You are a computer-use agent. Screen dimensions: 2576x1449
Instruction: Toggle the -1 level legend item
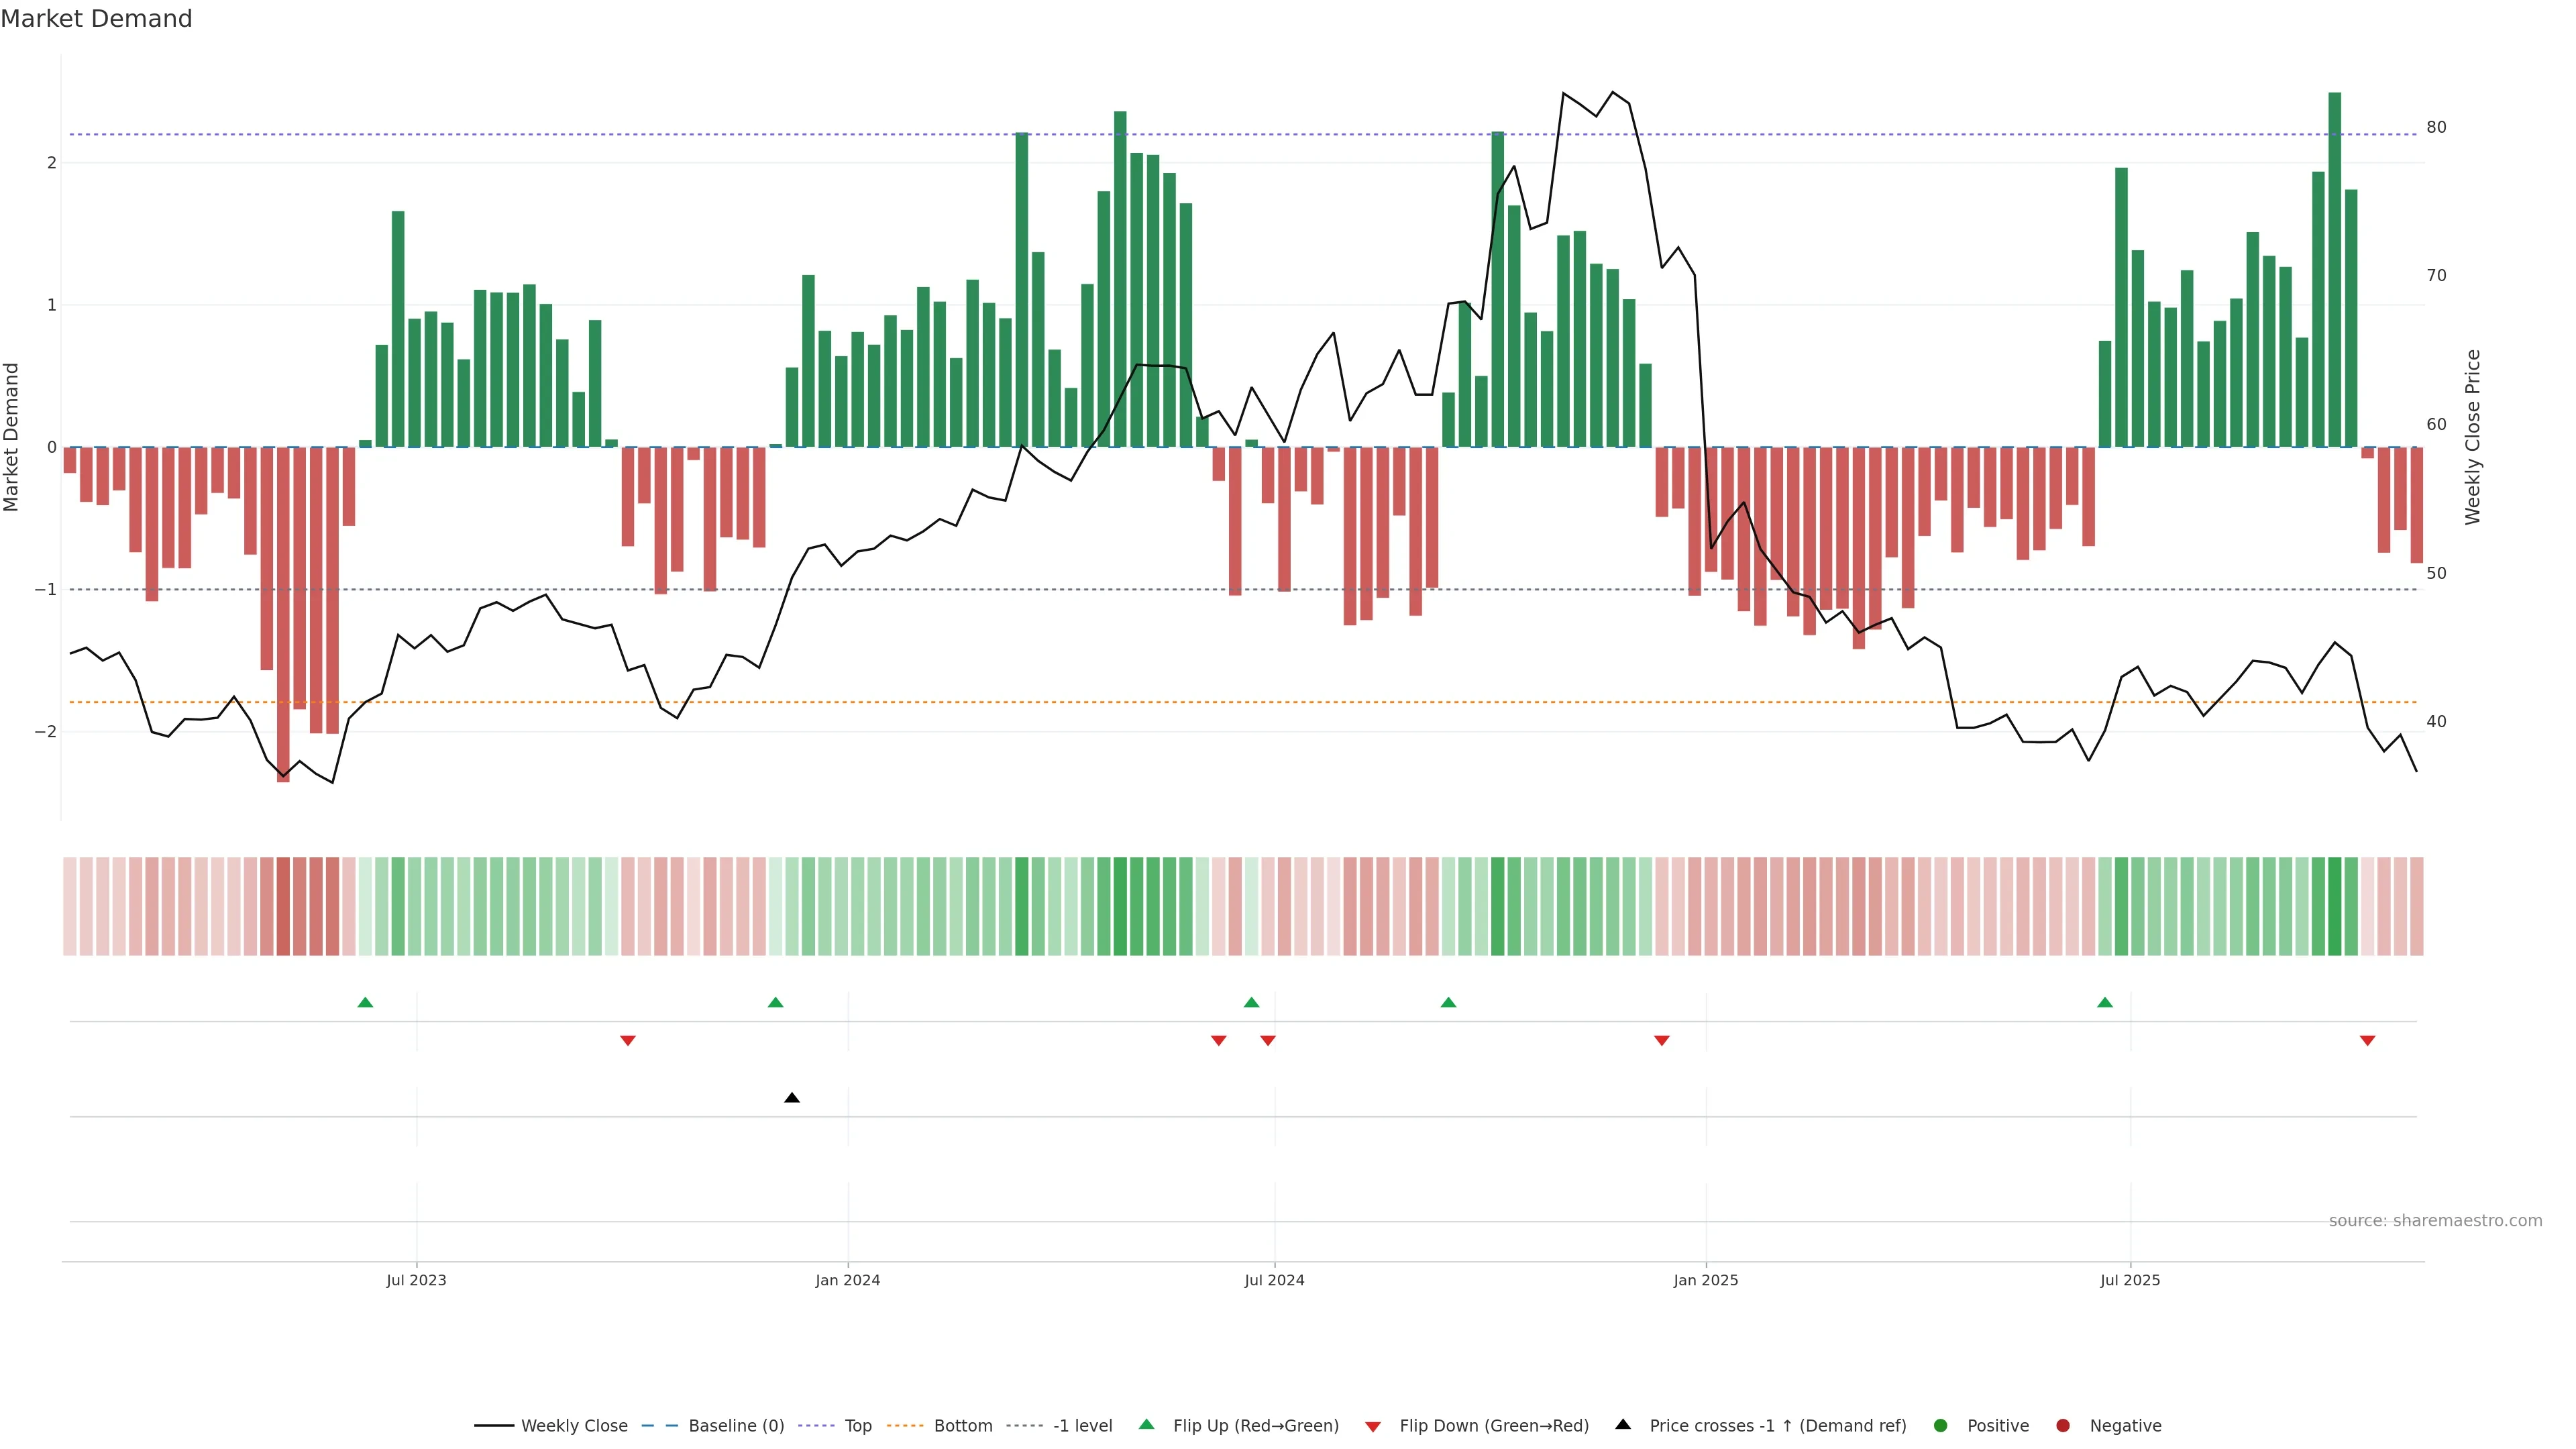(1082, 1425)
